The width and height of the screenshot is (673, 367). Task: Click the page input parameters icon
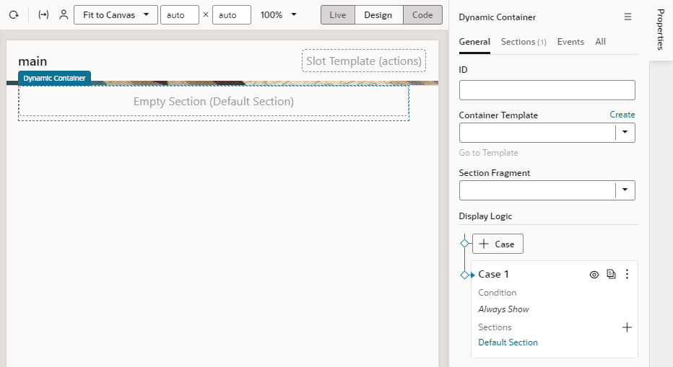[x=43, y=15]
